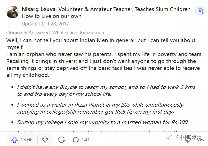The image size is (208, 146).
Task: Click the follow author icon at top right
Action: point(200,11)
